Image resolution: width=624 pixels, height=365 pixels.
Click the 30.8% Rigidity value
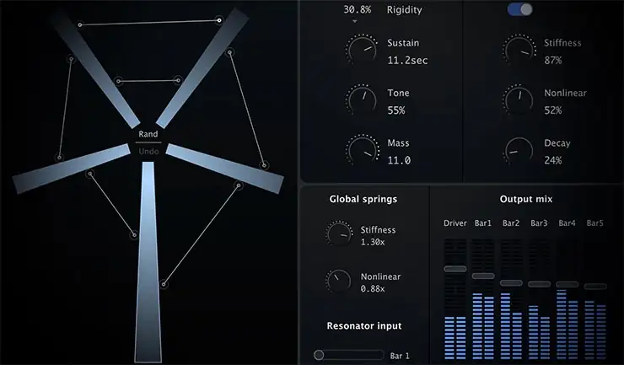tap(358, 9)
